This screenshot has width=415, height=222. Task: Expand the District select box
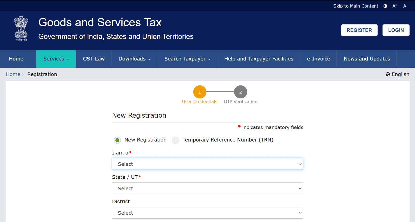click(207, 213)
